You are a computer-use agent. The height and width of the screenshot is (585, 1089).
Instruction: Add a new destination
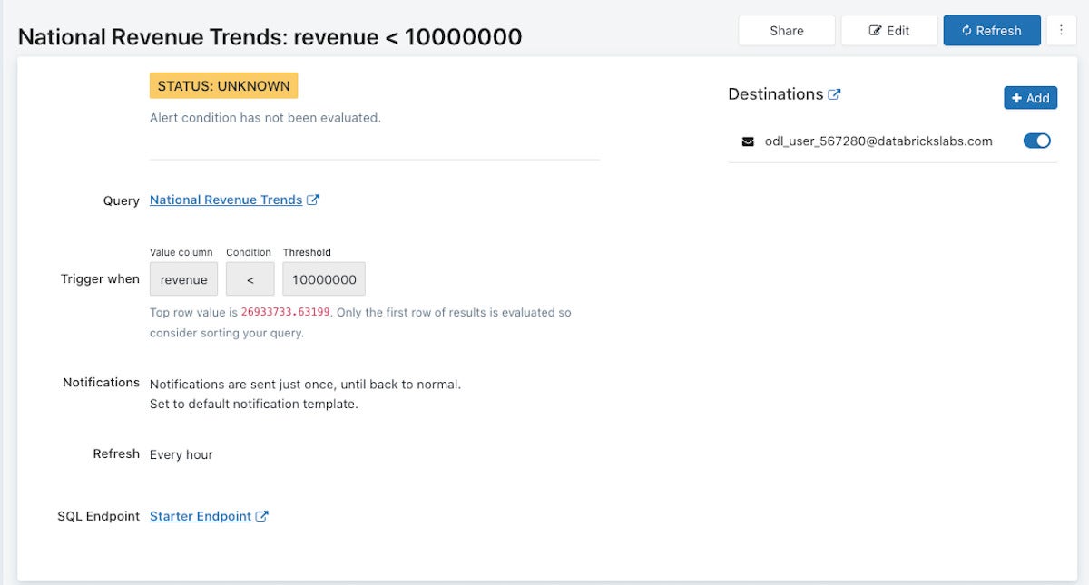pos(1030,98)
